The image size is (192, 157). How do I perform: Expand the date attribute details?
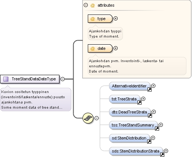[116, 48]
